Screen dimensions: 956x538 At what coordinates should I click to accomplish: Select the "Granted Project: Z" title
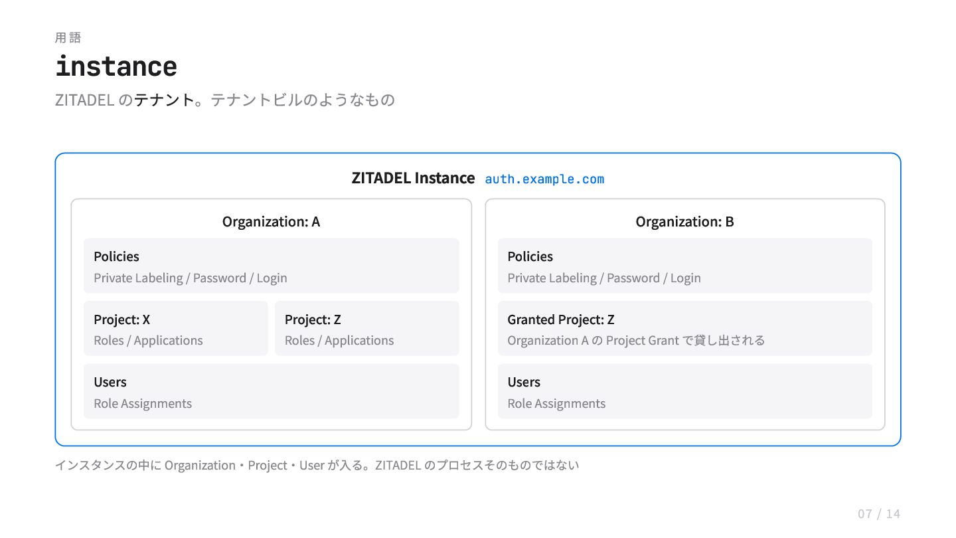(561, 319)
